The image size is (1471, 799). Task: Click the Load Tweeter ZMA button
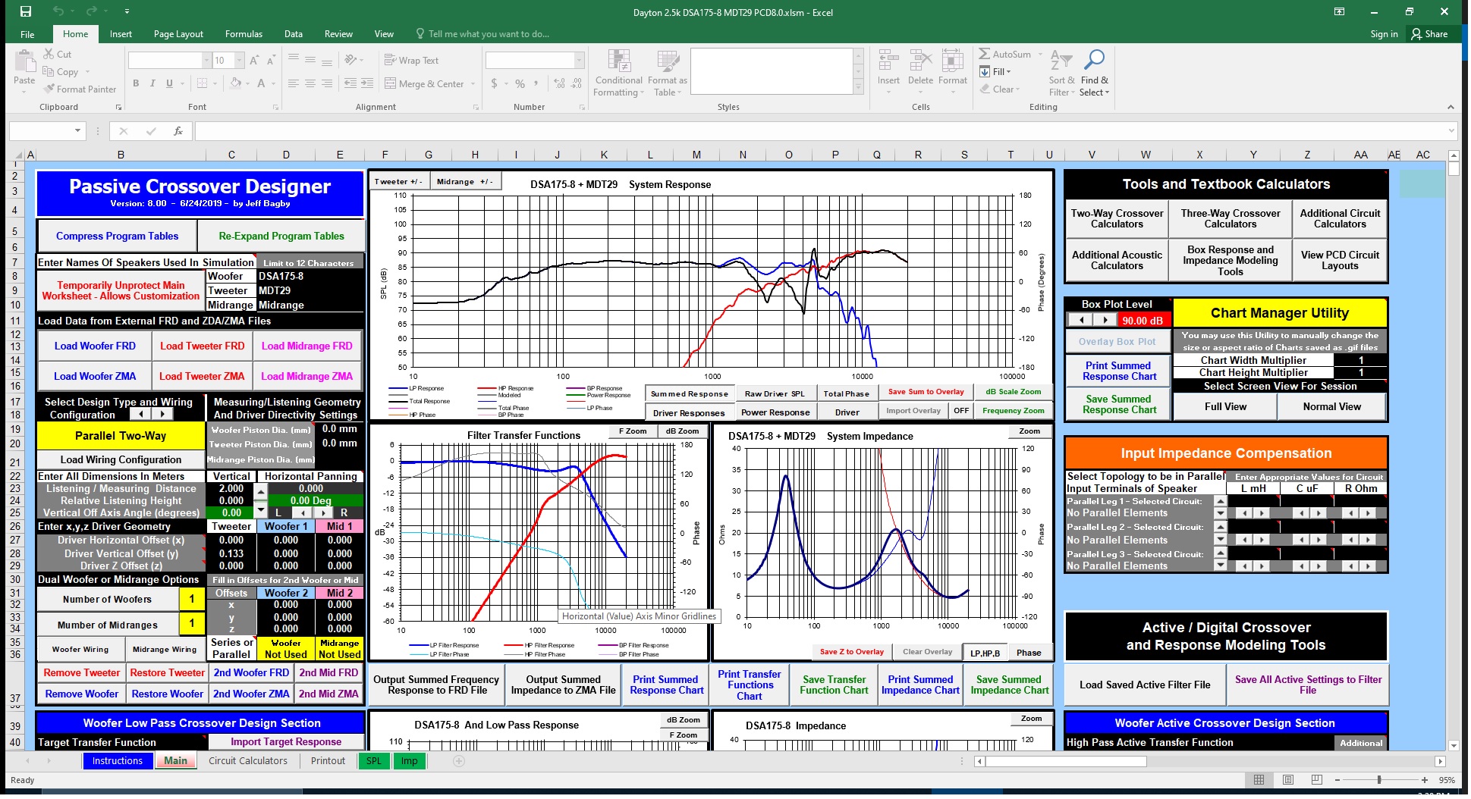coord(202,376)
